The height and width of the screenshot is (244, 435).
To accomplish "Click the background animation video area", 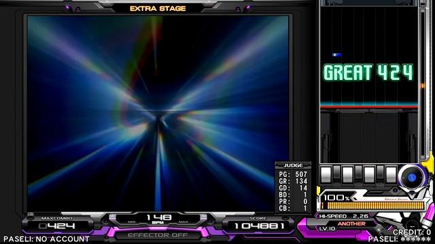I will coord(158,113).
